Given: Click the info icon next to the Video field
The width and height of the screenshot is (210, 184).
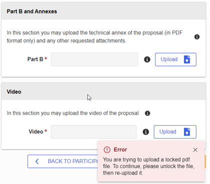Looking at the screenshot, I should point(146,132).
